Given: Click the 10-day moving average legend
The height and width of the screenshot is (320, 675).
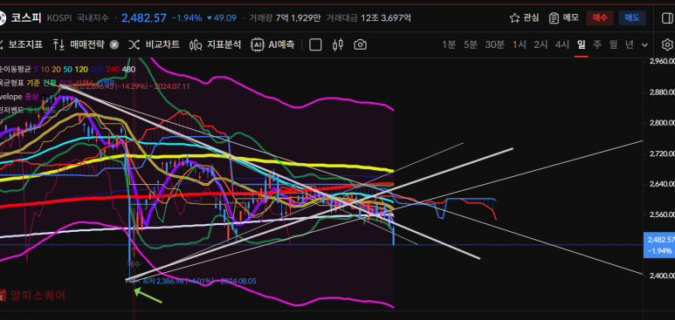Looking at the screenshot, I should pos(45,69).
